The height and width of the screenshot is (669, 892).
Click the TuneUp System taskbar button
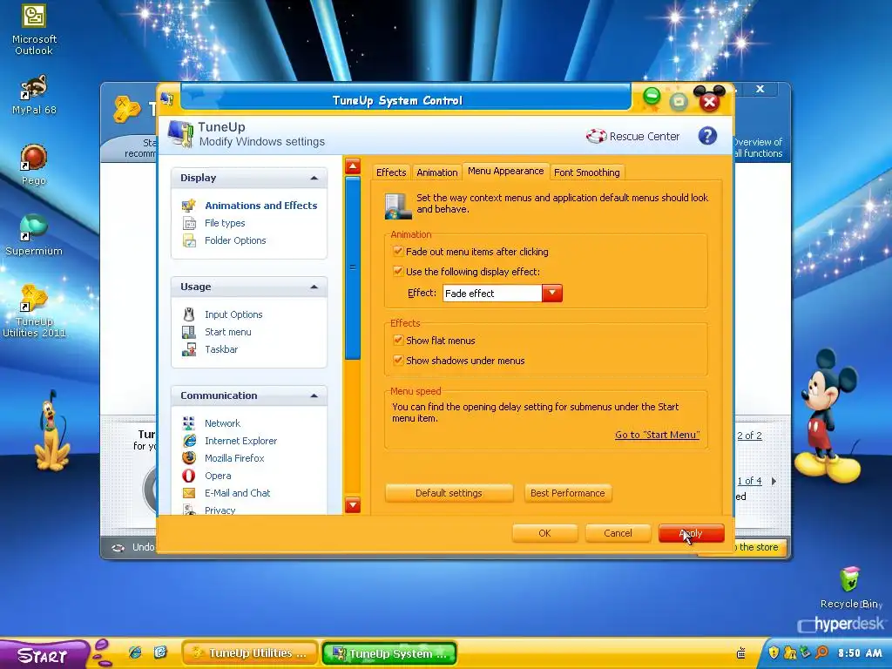pos(389,653)
